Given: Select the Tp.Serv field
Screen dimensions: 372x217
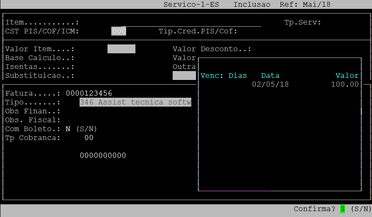Looking at the screenshot, I should pos(339,22).
